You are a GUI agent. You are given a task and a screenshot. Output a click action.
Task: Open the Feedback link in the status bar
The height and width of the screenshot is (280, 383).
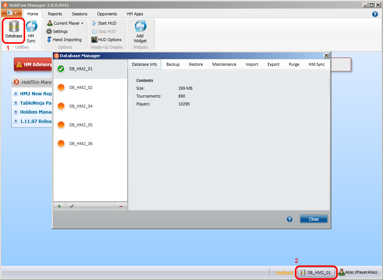pyautogui.click(x=284, y=273)
